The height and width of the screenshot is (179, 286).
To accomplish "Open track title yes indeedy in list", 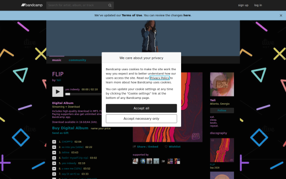I will click(x=69, y=163).
